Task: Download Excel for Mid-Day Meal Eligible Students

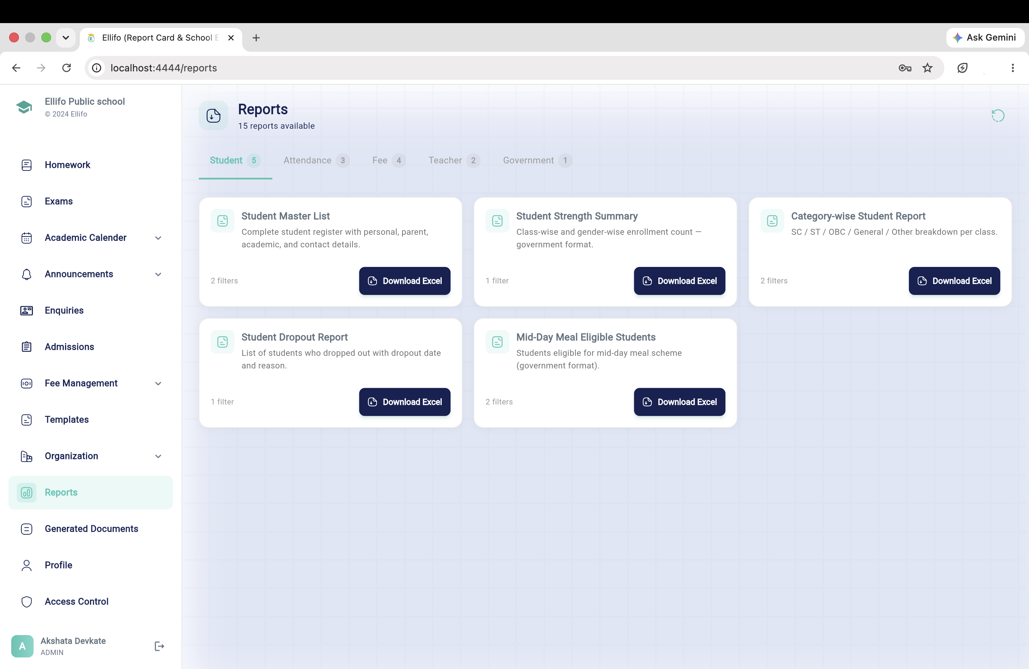Action: (679, 402)
